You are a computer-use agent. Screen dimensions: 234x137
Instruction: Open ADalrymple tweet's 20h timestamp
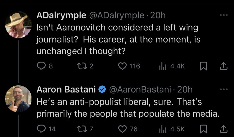(158, 15)
